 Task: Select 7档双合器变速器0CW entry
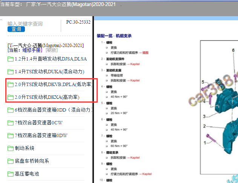click(38, 123)
